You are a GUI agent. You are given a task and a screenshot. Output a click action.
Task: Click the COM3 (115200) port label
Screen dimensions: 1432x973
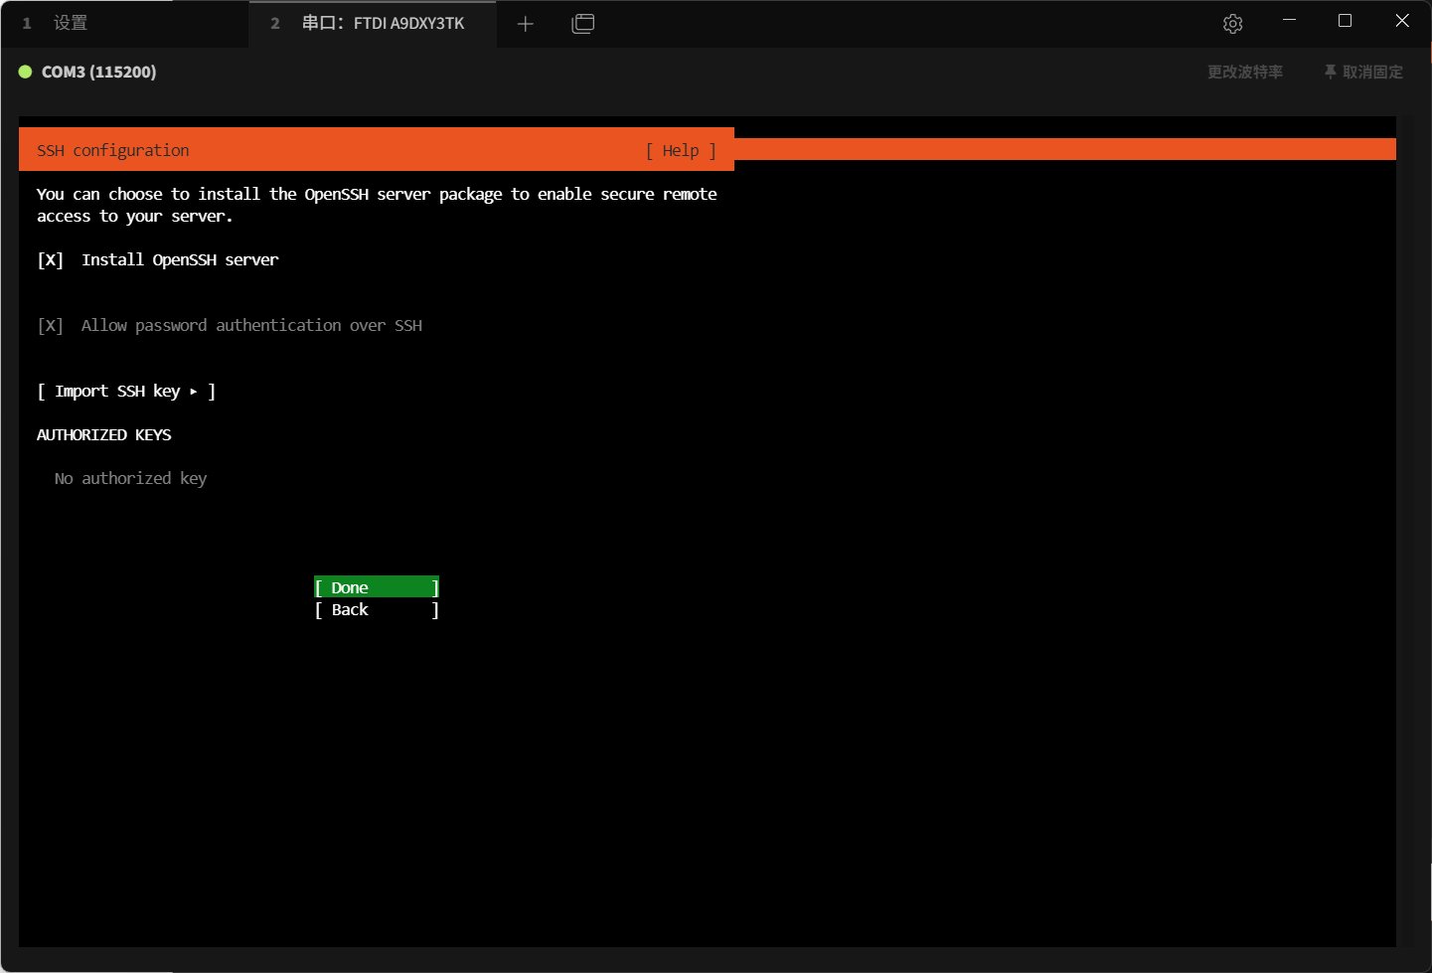pos(98,72)
